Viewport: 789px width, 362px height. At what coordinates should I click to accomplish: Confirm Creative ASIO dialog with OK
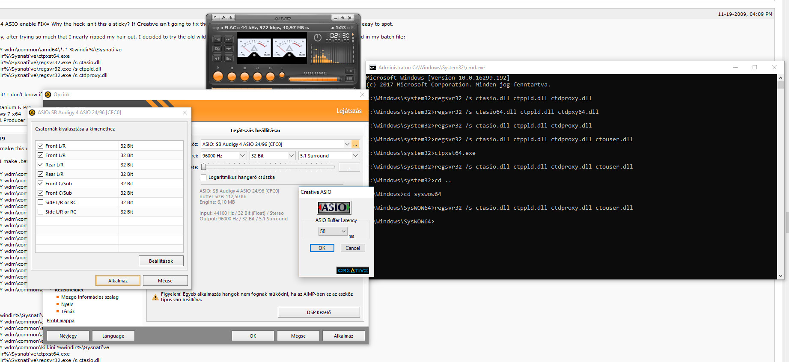[322, 248]
